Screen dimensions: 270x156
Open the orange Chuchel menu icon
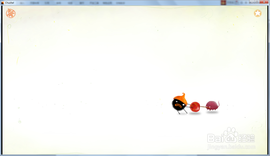(x=11, y=13)
